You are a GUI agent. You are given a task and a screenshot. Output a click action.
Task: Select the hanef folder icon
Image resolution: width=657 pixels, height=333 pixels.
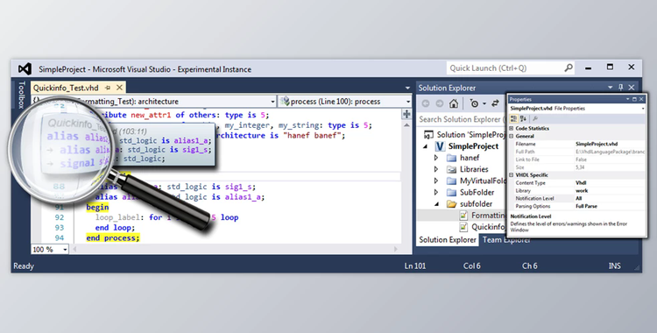(451, 158)
